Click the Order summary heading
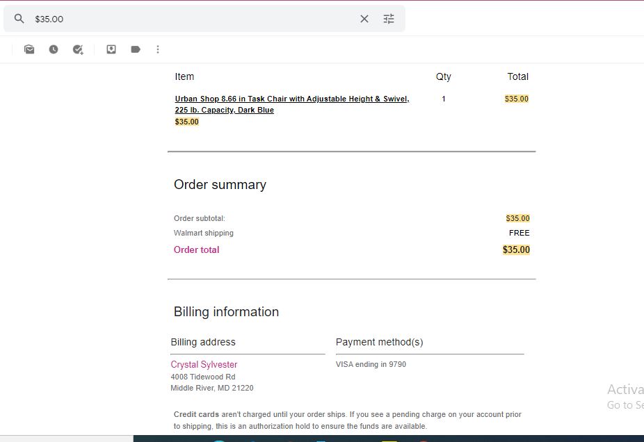This screenshot has width=644, height=442. coord(220,185)
